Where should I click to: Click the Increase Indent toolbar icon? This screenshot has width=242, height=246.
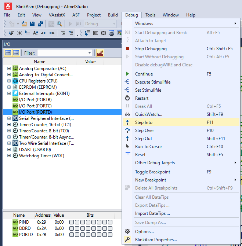tap(52, 33)
